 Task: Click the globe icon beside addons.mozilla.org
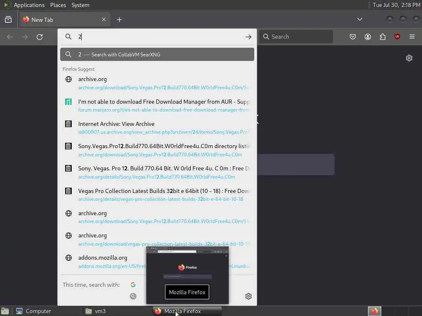pos(69,258)
